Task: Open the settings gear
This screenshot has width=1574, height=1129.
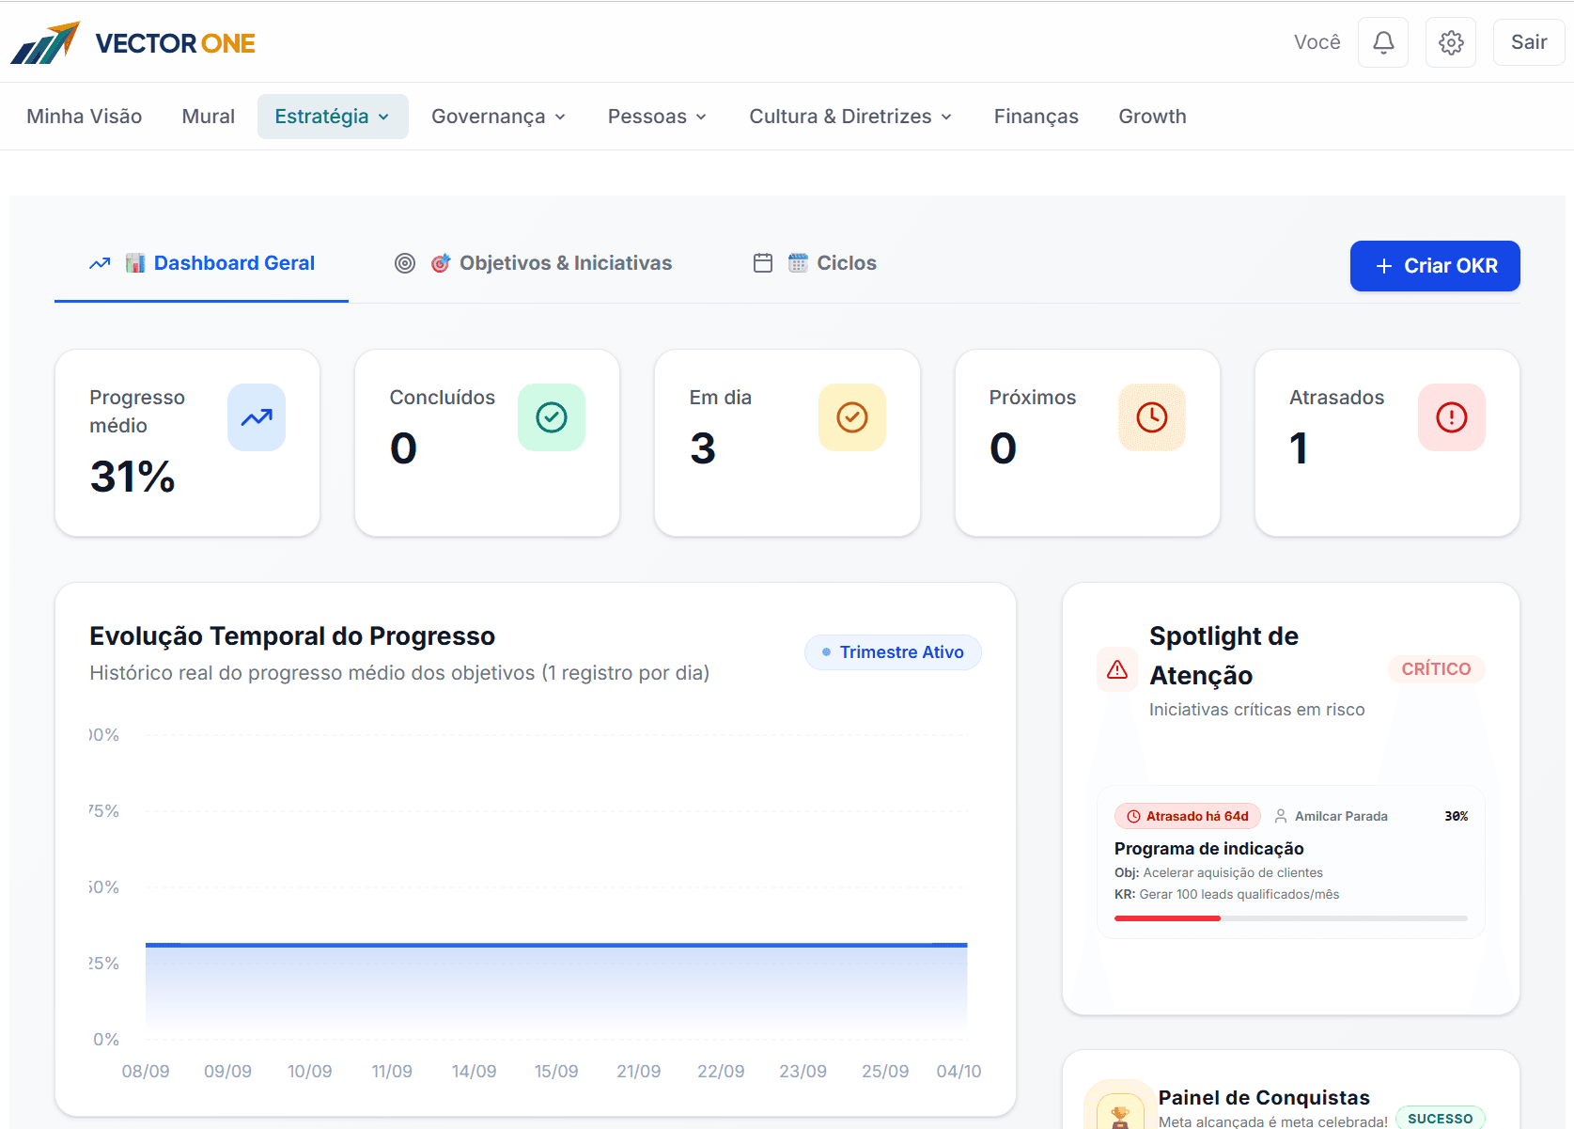Action: click(x=1451, y=42)
